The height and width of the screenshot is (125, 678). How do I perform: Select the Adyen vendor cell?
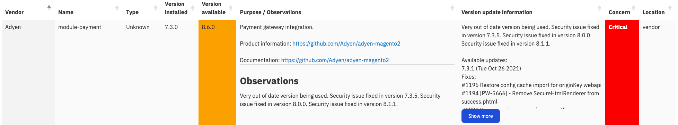tap(28, 72)
